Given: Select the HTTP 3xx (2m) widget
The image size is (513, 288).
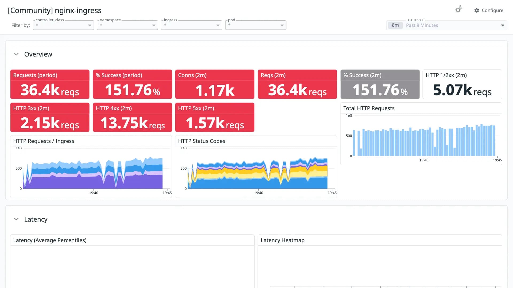Looking at the screenshot, I should (50, 117).
